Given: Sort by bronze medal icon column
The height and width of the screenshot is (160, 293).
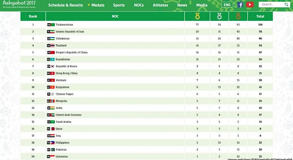Looking at the screenshot, I should coord(238,16).
